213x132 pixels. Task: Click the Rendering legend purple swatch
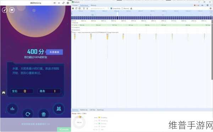pos(99,121)
